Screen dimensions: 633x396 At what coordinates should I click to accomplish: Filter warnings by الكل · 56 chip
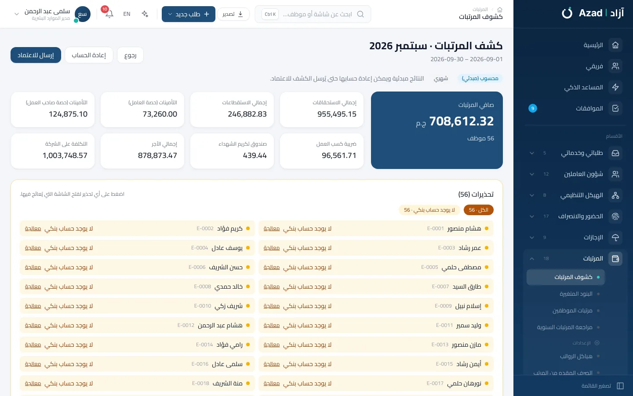479,210
